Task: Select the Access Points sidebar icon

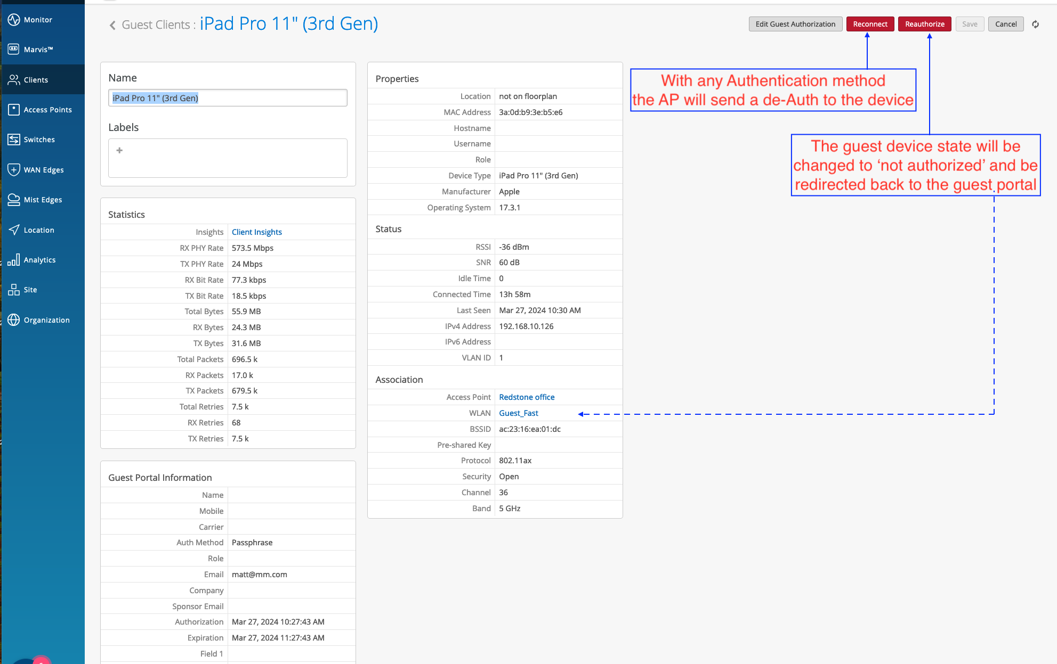Action: click(14, 110)
